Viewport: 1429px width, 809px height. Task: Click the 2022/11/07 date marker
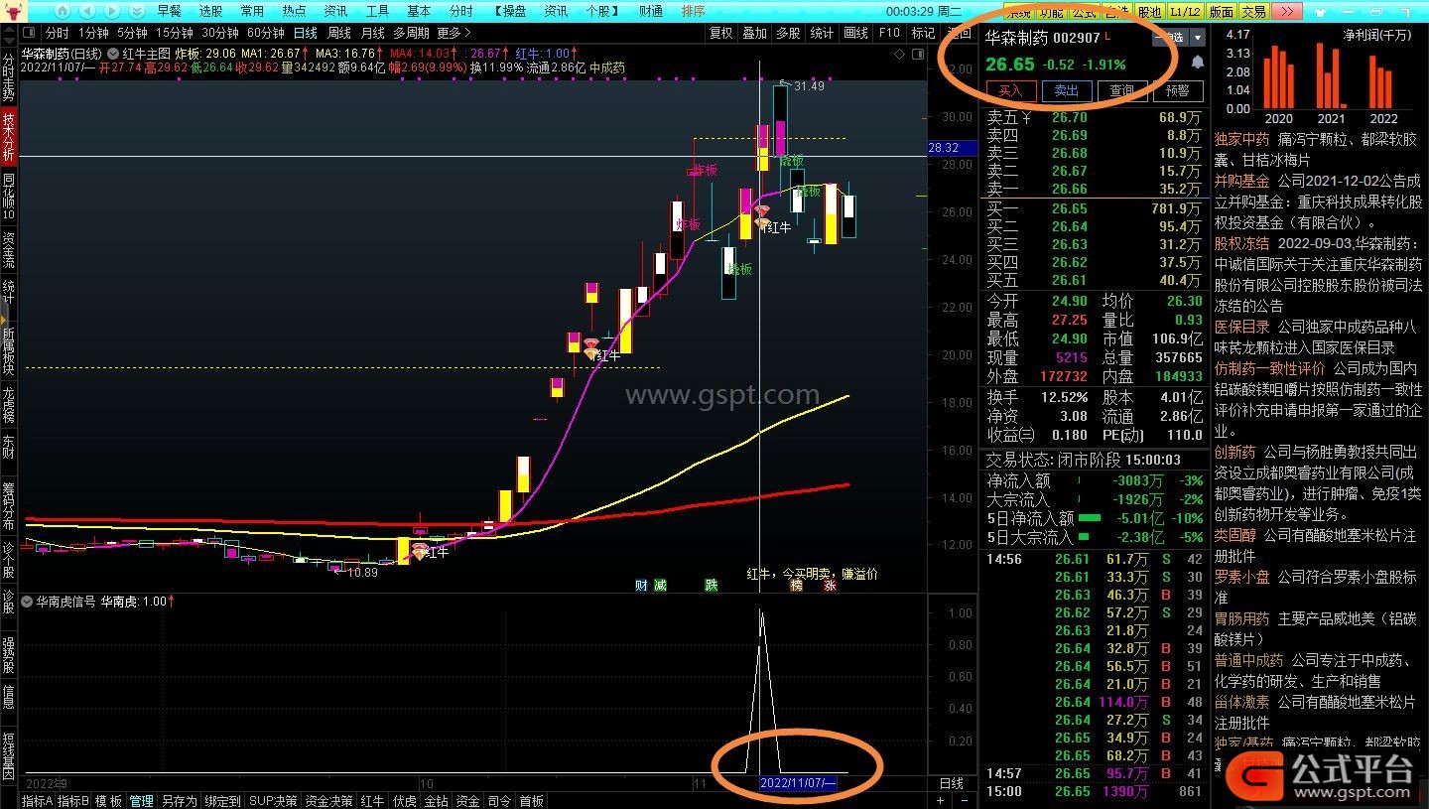pos(798,783)
